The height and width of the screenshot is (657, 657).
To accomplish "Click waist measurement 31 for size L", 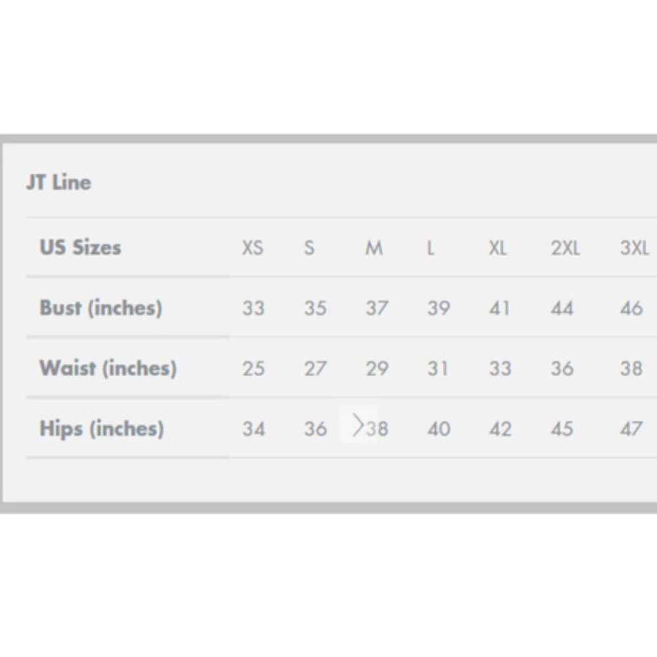I will [438, 369].
